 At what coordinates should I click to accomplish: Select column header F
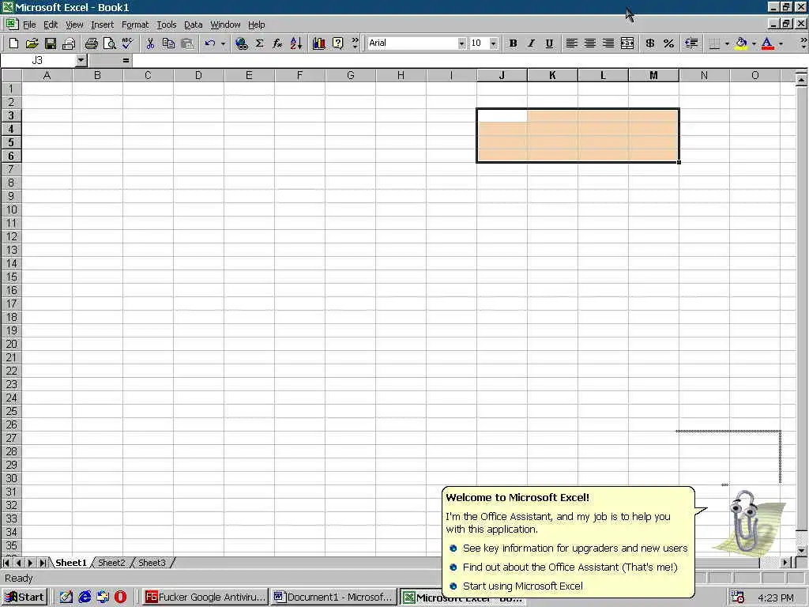coord(299,76)
